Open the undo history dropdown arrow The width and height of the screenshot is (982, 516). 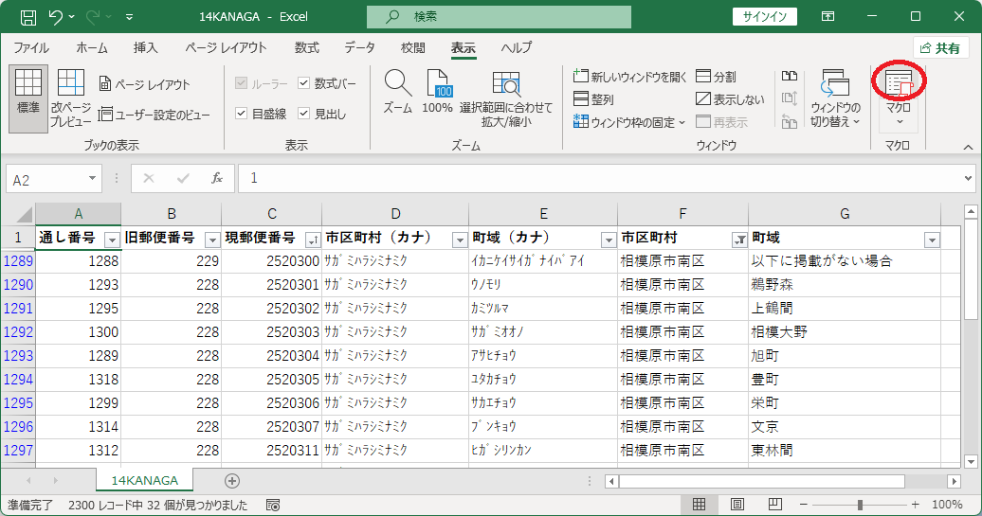(71, 17)
